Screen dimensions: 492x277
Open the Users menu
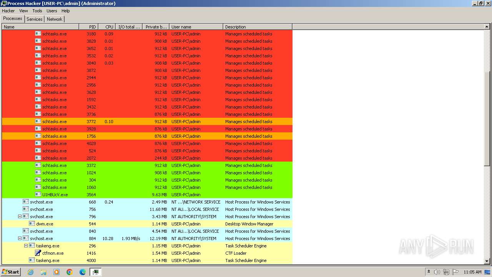point(52,11)
